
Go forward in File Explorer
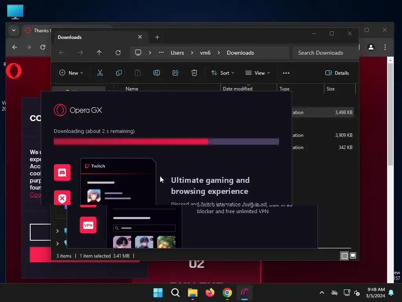pos(80,53)
